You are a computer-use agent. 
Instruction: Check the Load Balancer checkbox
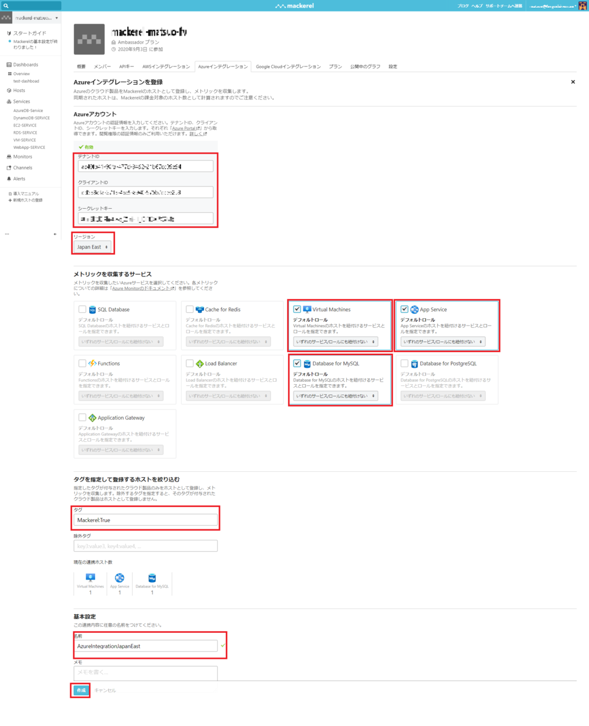tap(190, 364)
